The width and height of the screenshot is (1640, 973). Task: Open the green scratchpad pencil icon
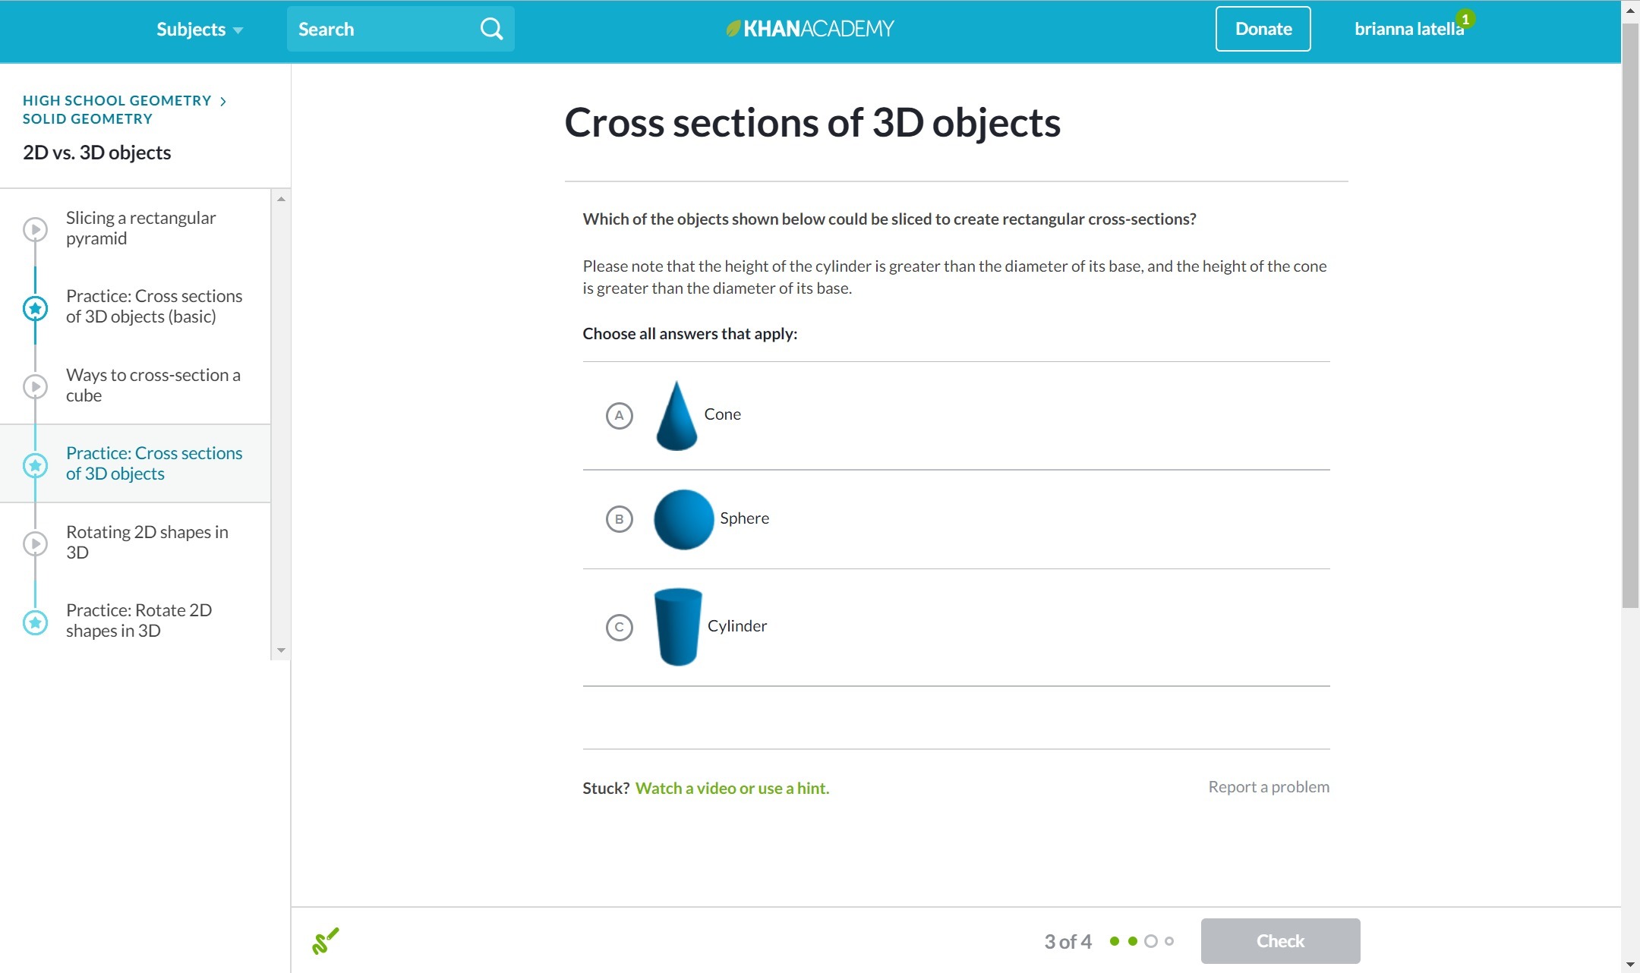[x=326, y=941]
